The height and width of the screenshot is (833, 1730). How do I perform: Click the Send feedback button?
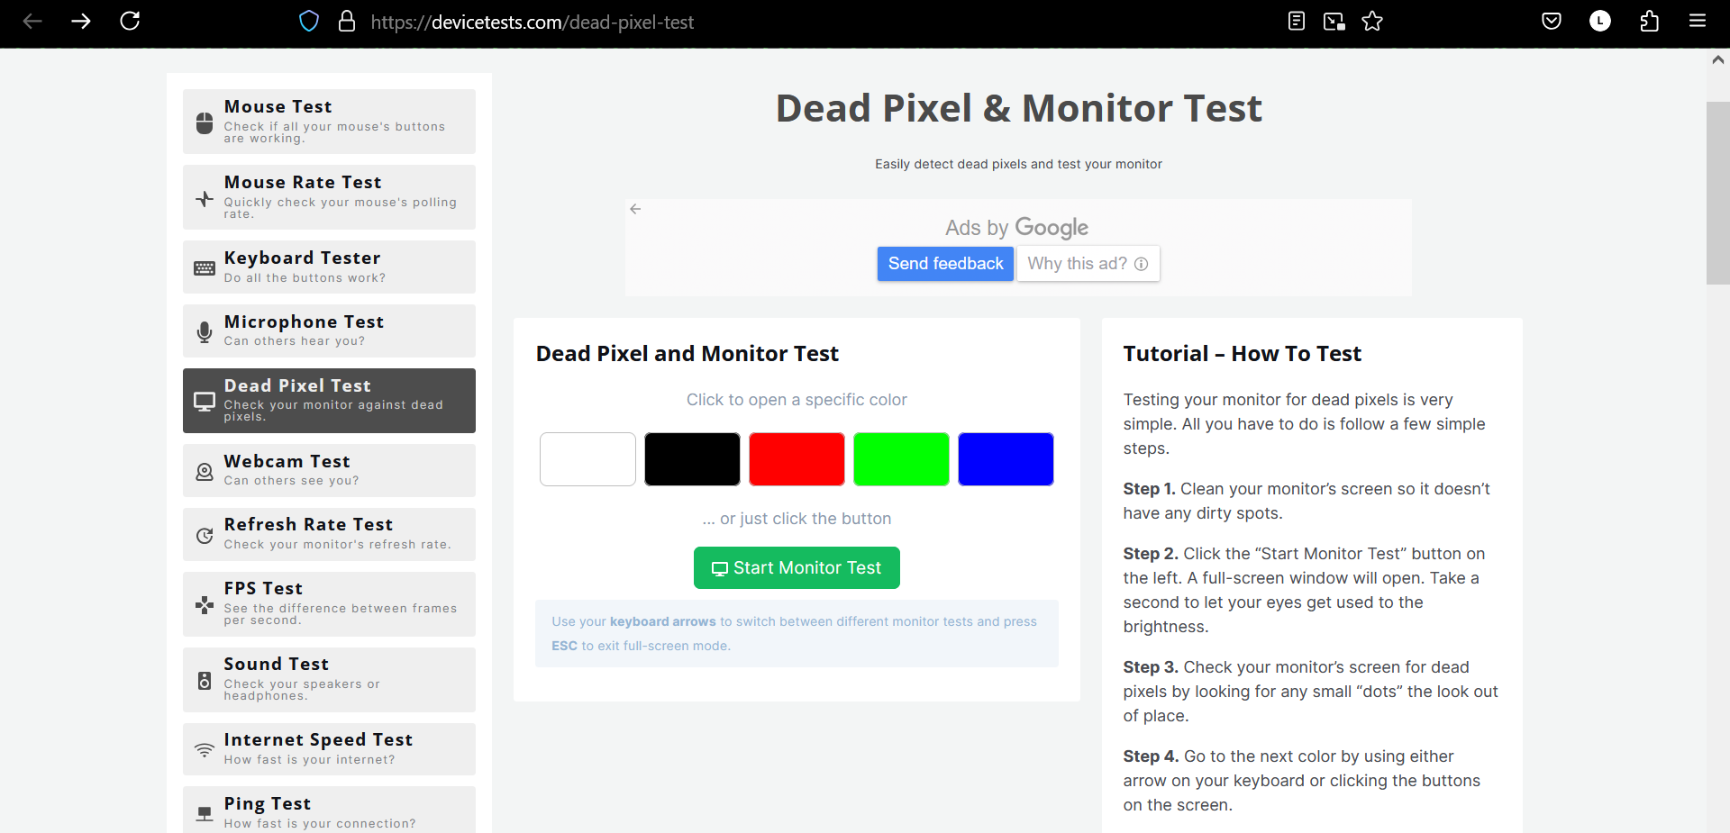click(945, 264)
